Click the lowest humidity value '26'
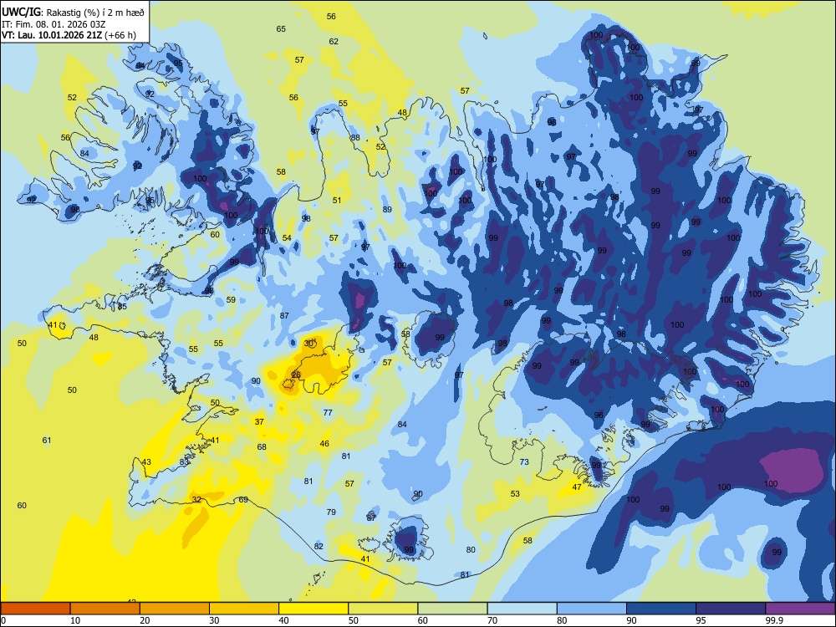 (297, 375)
